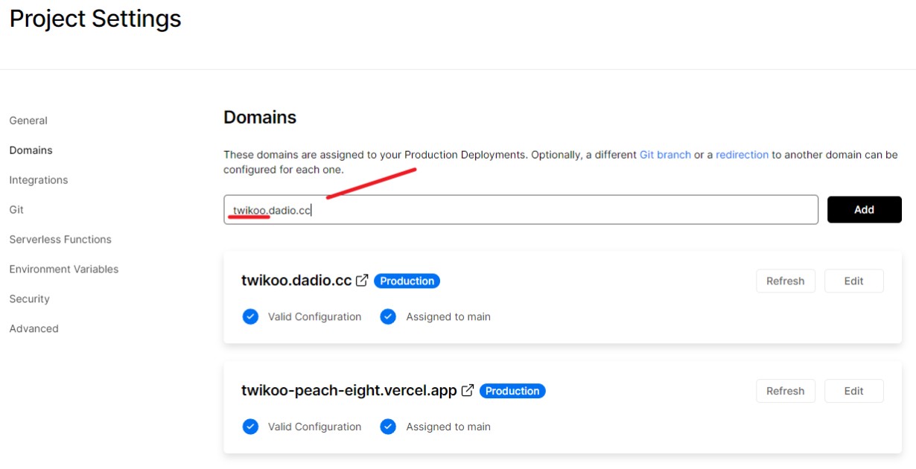Edit the twikoo.dadio.cc domain
This screenshot has height=469, width=916.
click(853, 281)
